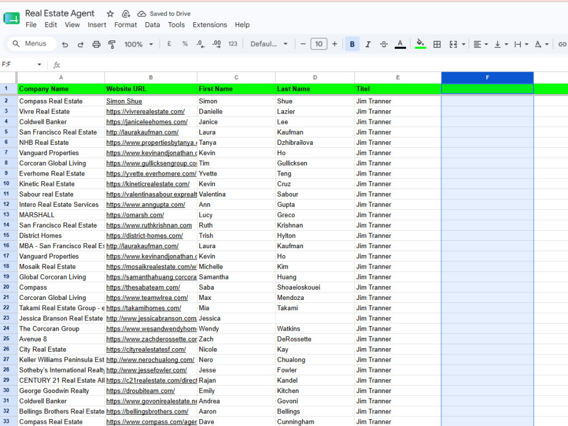Select the cell containing Shoaeioskouei
This screenshot has width=568, height=426.
[315, 287]
